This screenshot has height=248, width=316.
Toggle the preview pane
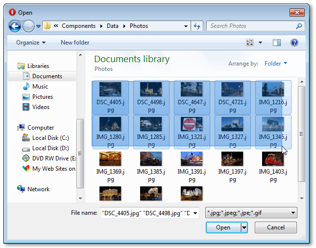[x=277, y=43]
